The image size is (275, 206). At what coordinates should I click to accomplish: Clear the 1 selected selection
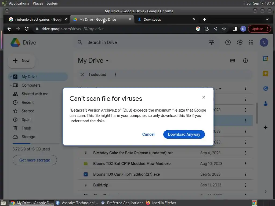click(82, 75)
